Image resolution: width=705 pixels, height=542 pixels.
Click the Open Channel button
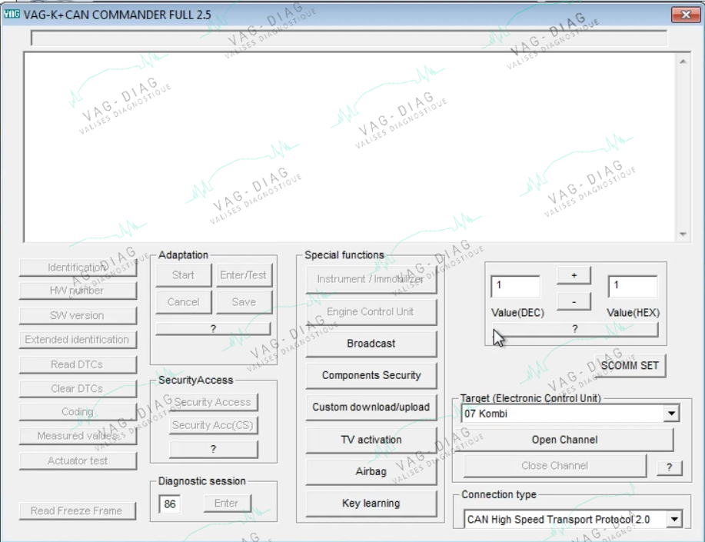[x=564, y=440]
